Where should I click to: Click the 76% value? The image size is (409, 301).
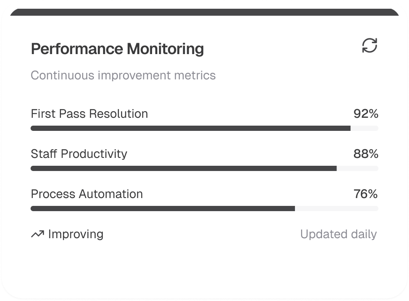366,194
